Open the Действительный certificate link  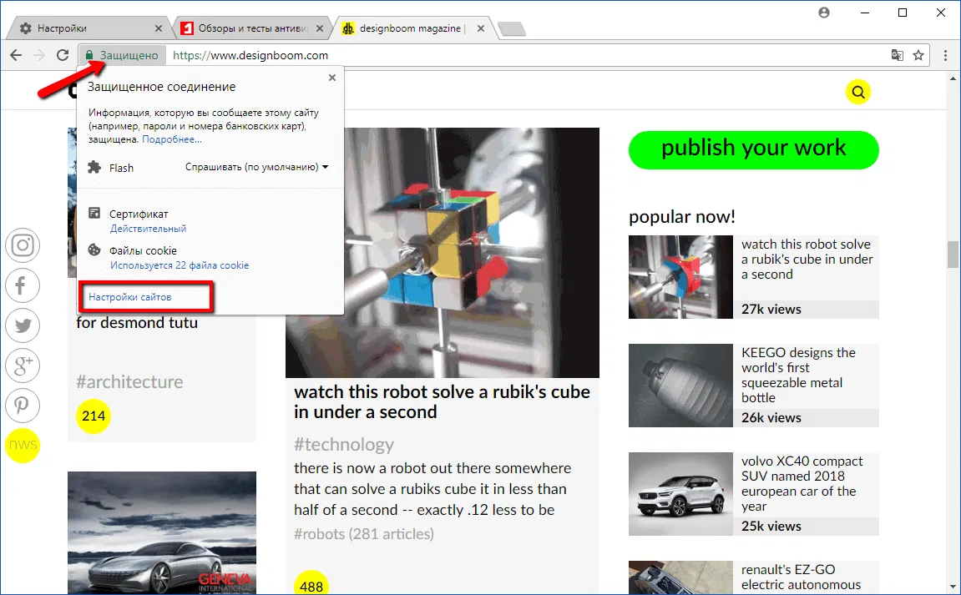(149, 229)
